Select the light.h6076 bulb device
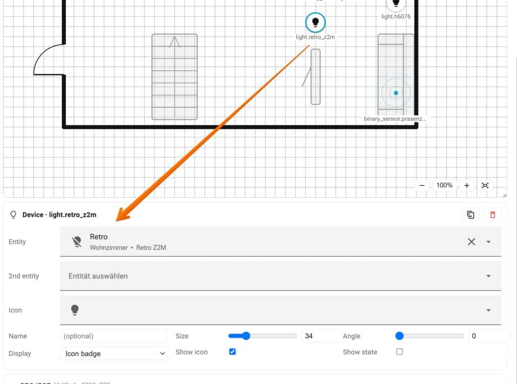The width and height of the screenshot is (517, 384). tap(396, 4)
